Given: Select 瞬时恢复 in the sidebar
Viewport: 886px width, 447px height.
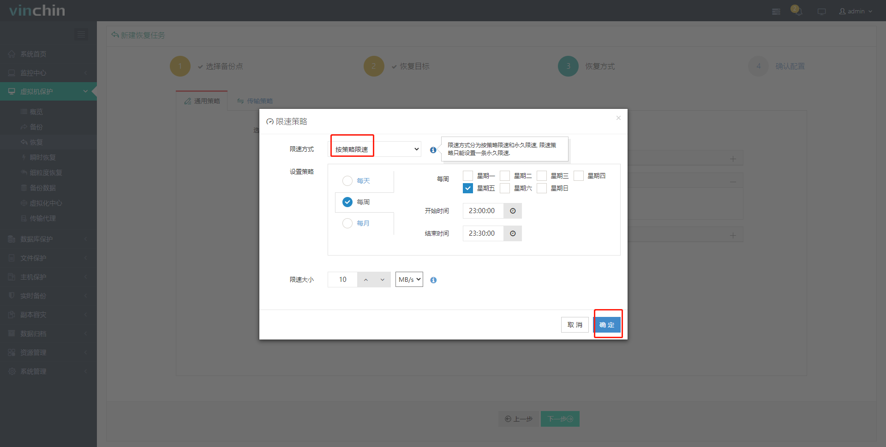Looking at the screenshot, I should point(42,157).
